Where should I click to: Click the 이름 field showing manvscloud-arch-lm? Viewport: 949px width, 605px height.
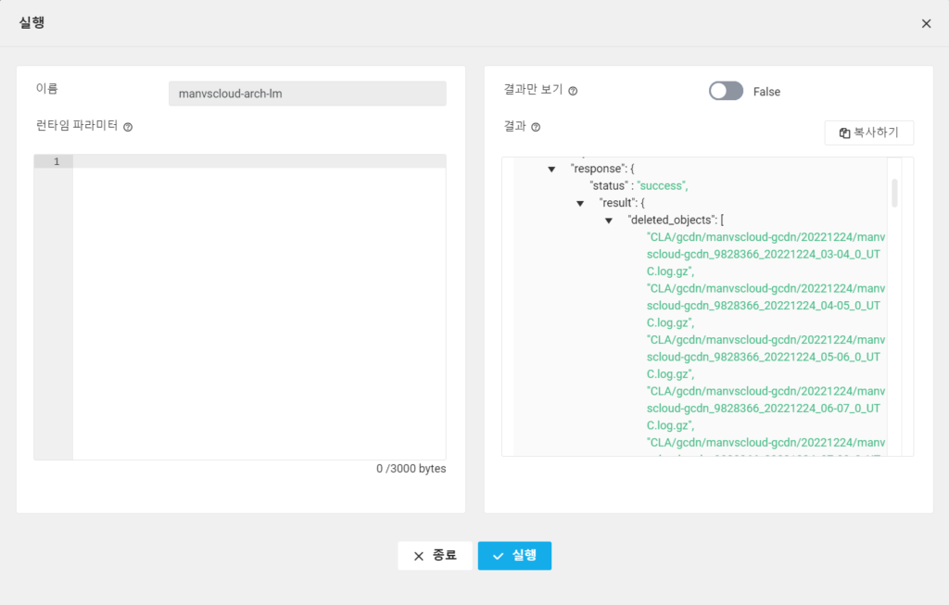(306, 94)
